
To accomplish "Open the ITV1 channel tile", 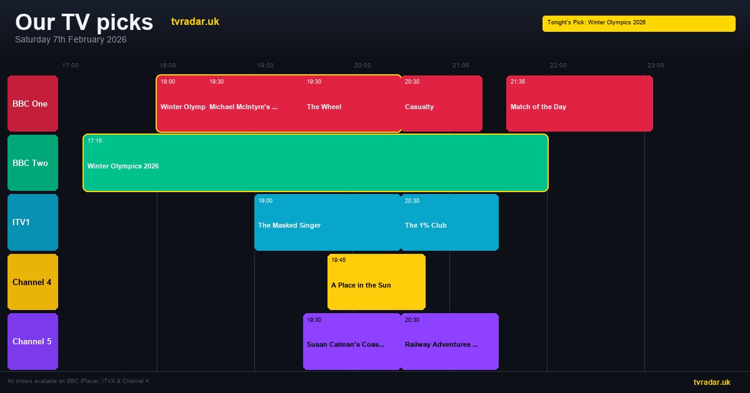I will 32,222.
